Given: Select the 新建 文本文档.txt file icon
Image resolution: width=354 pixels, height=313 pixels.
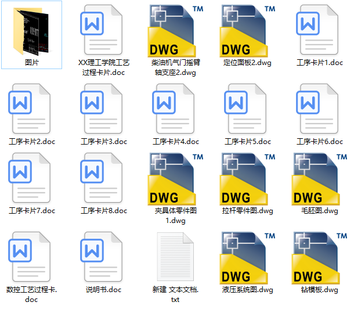Looking at the screenshot, I should coord(175,257).
